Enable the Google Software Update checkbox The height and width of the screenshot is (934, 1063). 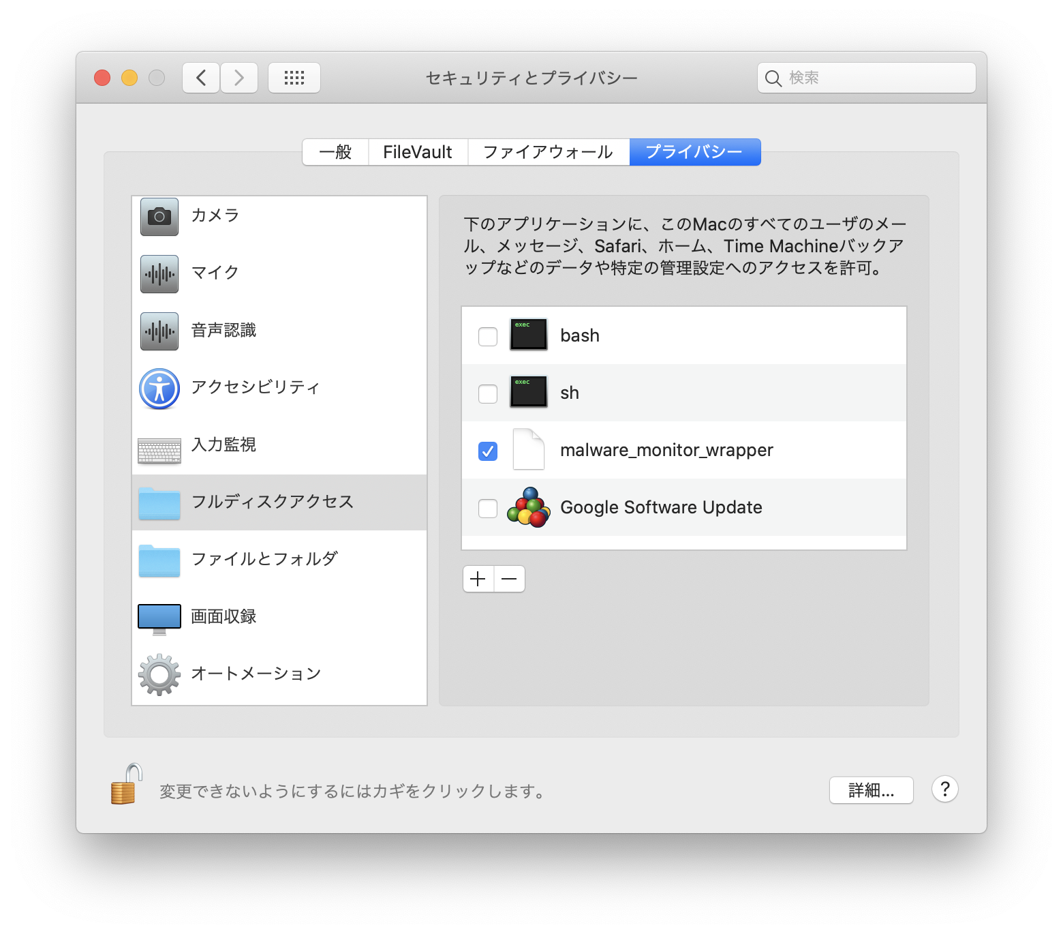(x=488, y=508)
